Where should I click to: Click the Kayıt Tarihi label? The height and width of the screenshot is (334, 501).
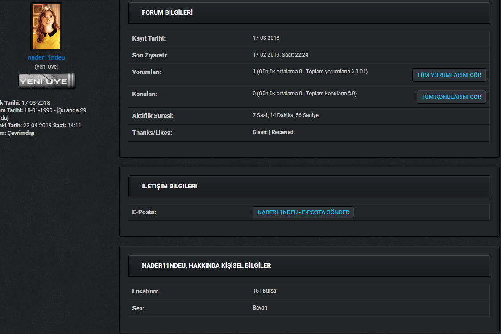pyautogui.click(x=149, y=38)
